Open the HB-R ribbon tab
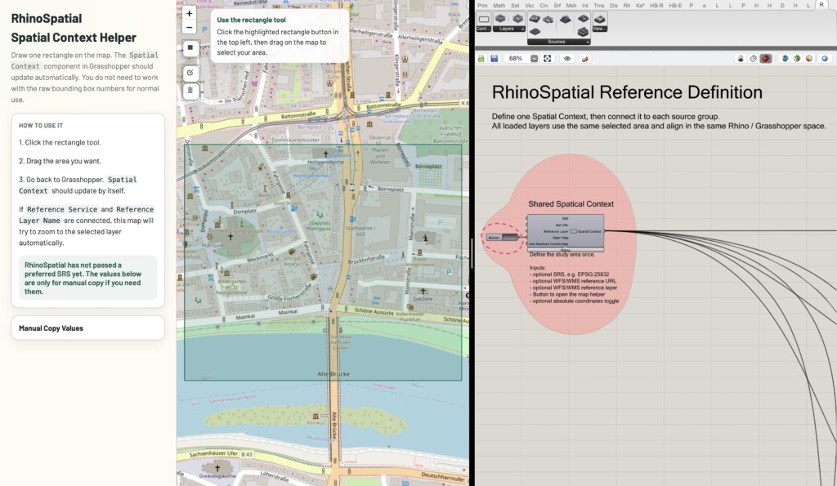 pyautogui.click(x=656, y=6)
